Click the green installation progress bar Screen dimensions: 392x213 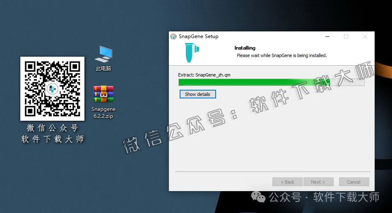click(271, 82)
